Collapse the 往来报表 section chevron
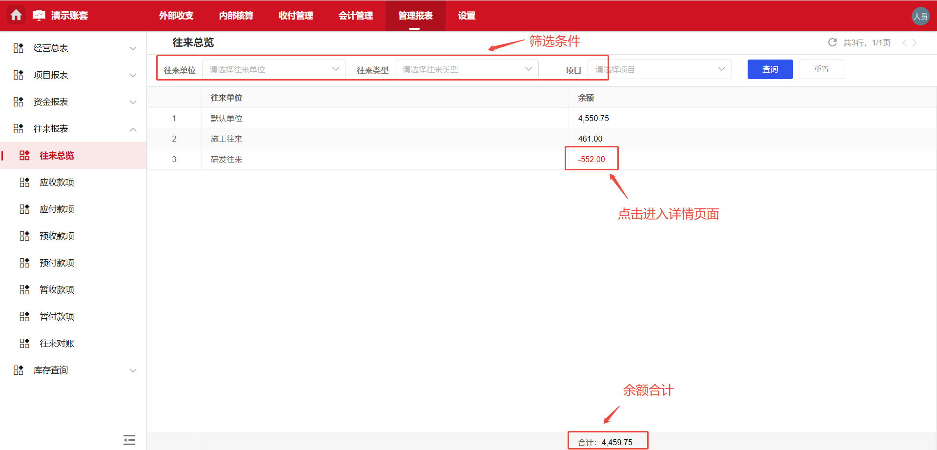Viewport: 937px width, 450px height. pyautogui.click(x=133, y=129)
